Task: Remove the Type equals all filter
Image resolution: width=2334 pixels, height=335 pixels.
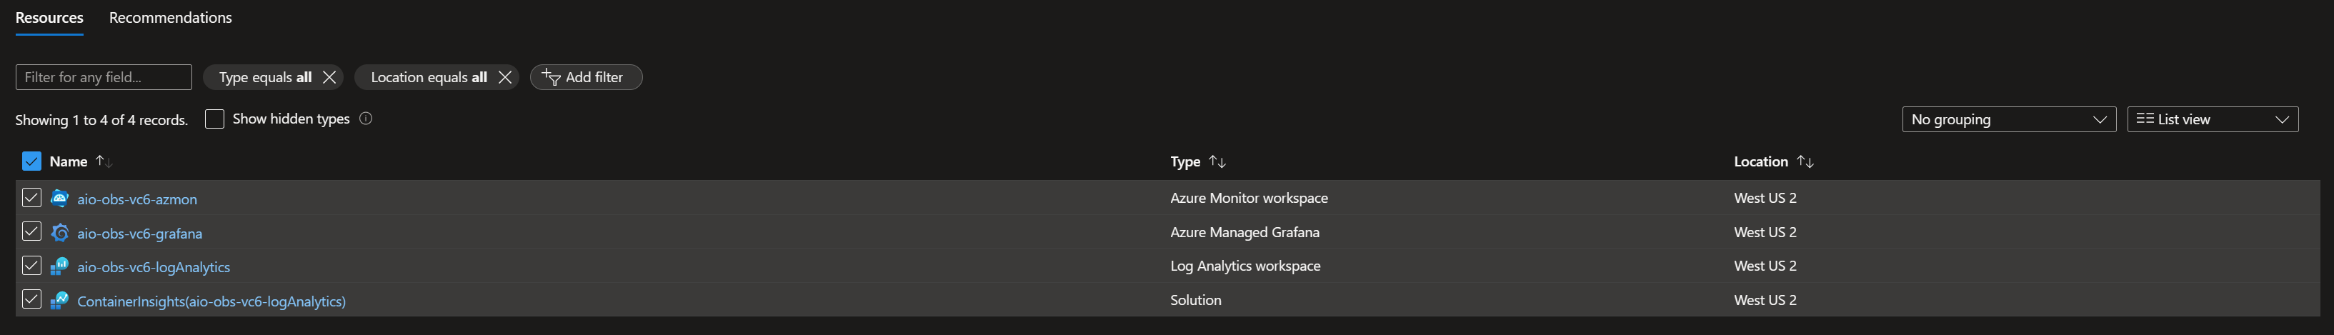Action: (330, 77)
